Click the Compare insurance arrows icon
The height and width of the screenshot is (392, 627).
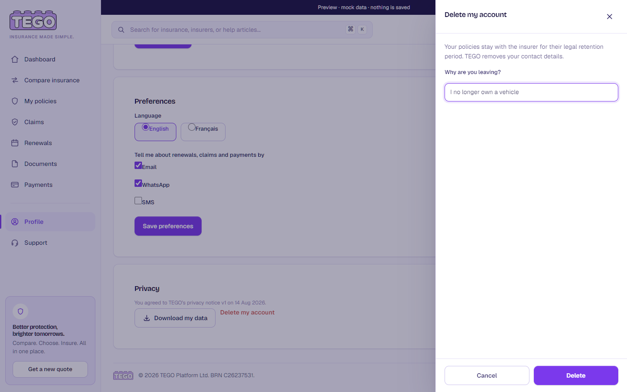coord(15,80)
